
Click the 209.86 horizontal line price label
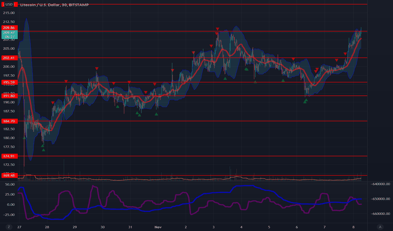(9, 28)
